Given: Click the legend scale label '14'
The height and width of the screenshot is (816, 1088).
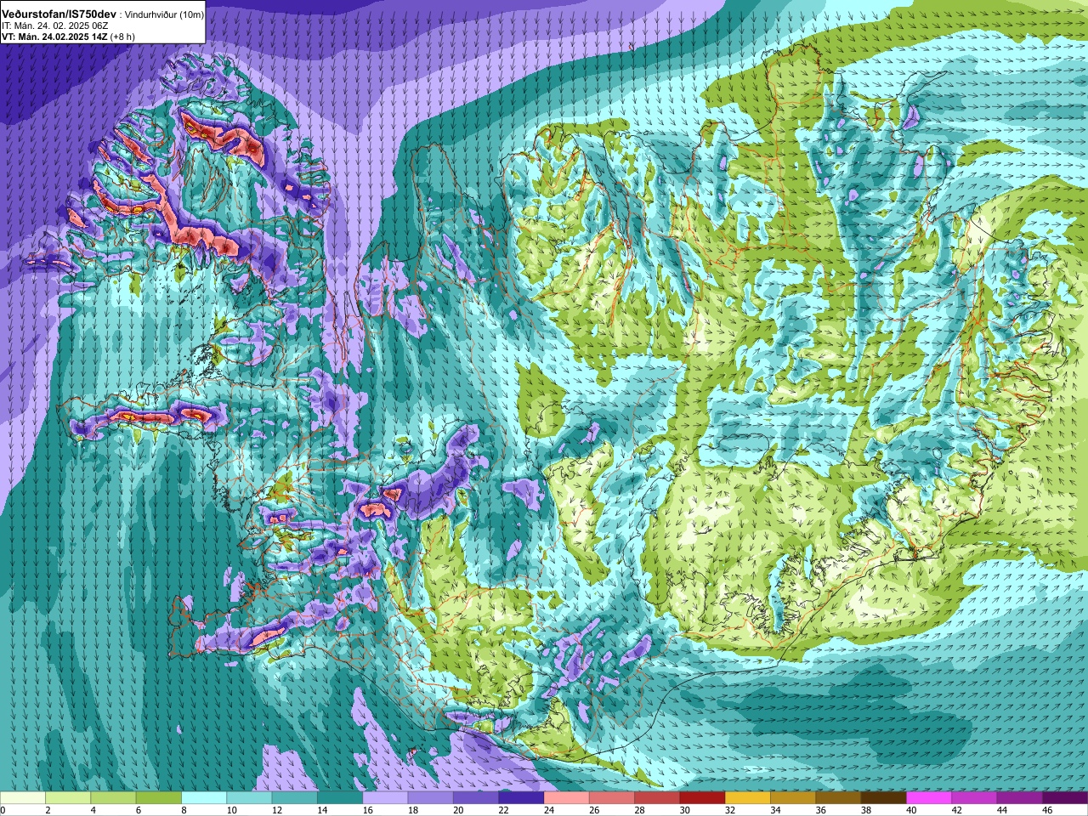Looking at the screenshot, I should [321, 811].
